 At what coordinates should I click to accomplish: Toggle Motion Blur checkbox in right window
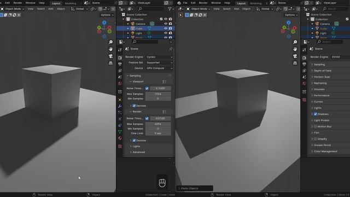316,126
